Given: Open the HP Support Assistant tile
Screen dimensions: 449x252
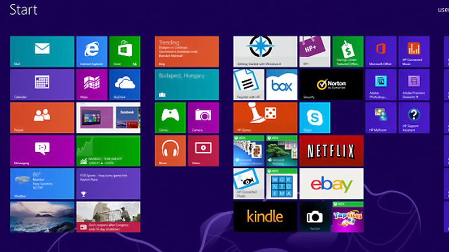Looking at the screenshot, I should 414,118.
